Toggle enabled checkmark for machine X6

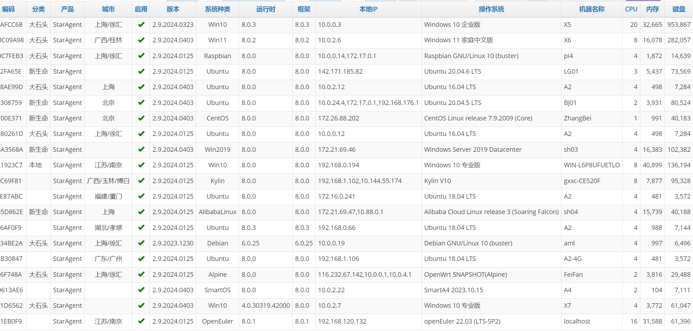coord(141,40)
